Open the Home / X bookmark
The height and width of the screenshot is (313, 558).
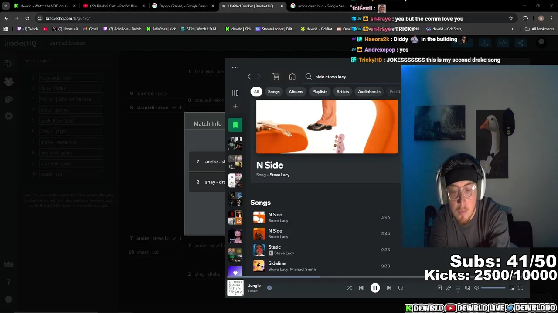[x=65, y=29]
